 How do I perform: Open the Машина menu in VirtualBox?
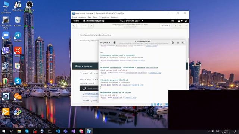click(82, 17)
